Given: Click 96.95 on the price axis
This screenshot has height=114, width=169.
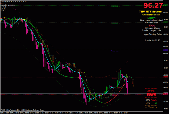Looking at the screenshot, I should tap(166, 12).
